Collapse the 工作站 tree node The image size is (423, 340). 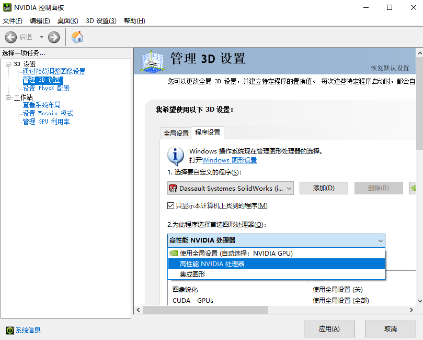(x=8, y=97)
